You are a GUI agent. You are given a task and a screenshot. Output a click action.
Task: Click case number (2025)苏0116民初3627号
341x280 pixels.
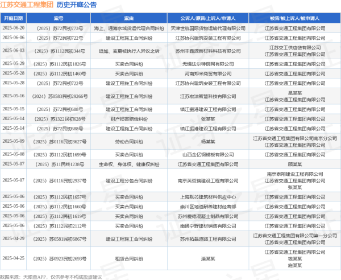[59, 142]
